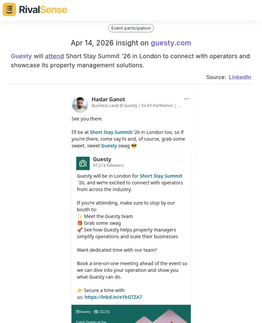Follow the underlined "attend" link
The height and width of the screenshot is (323, 262).
[x=54, y=56]
